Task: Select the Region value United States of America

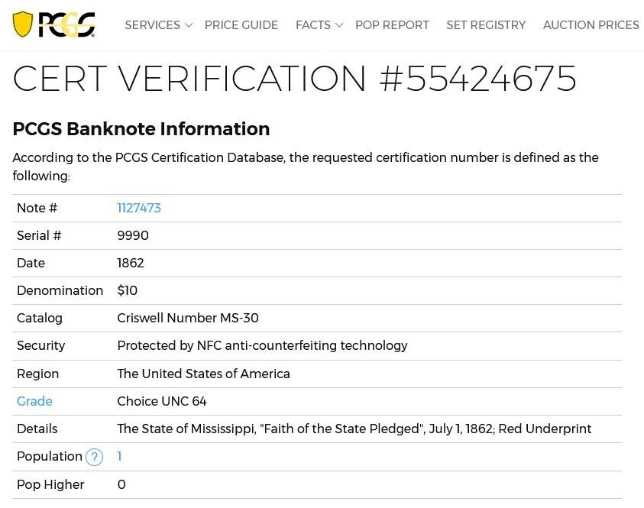Action: [203, 374]
